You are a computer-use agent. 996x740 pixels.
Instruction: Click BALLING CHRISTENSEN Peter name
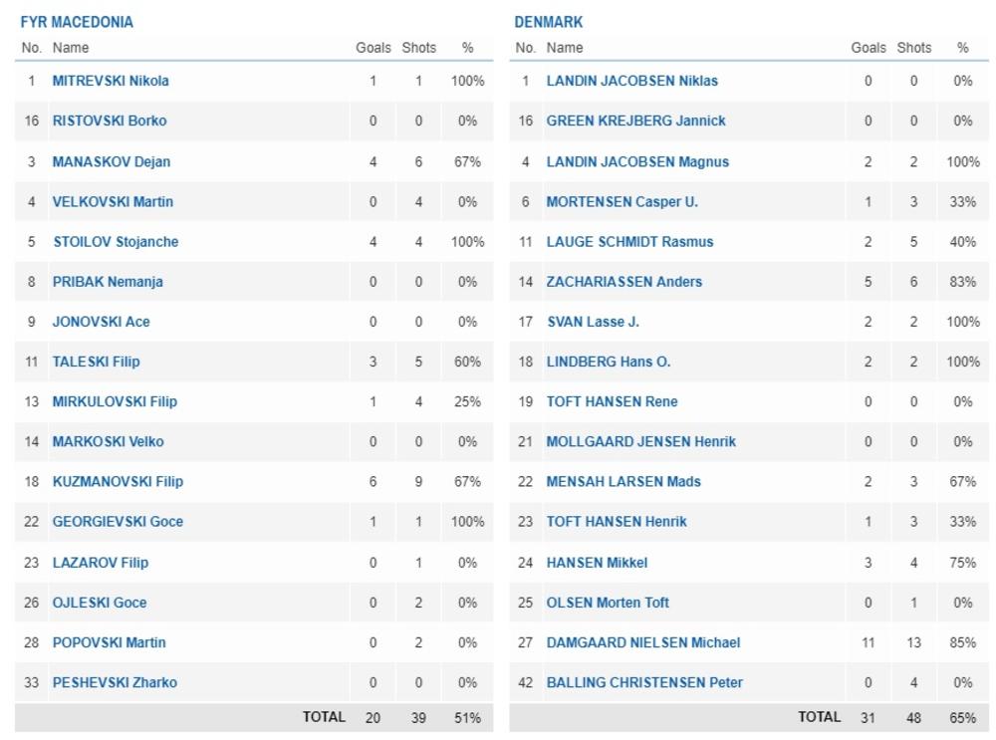click(x=644, y=682)
